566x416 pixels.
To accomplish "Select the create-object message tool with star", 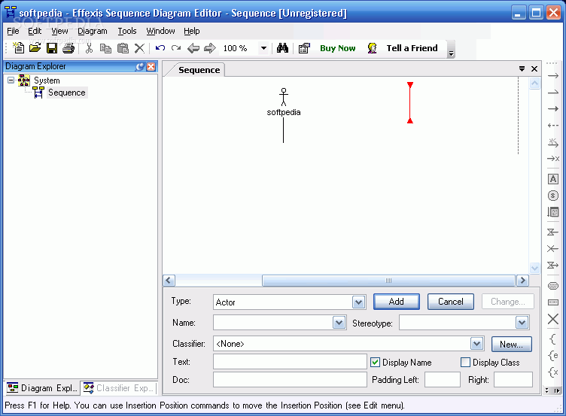I will [553, 142].
